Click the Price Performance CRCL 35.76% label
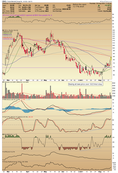Image resolution: width=118 pixels, height=173 pixels. (16, 162)
